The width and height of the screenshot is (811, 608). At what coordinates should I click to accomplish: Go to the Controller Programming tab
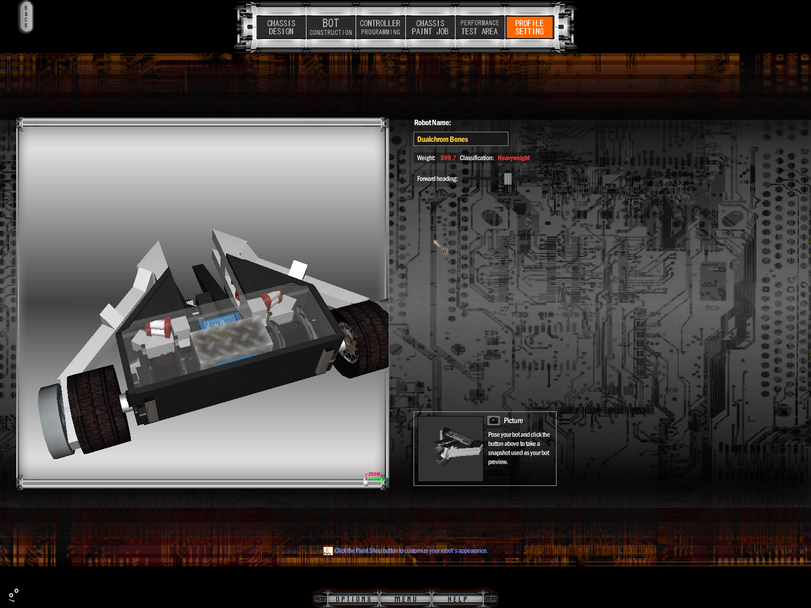point(380,27)
